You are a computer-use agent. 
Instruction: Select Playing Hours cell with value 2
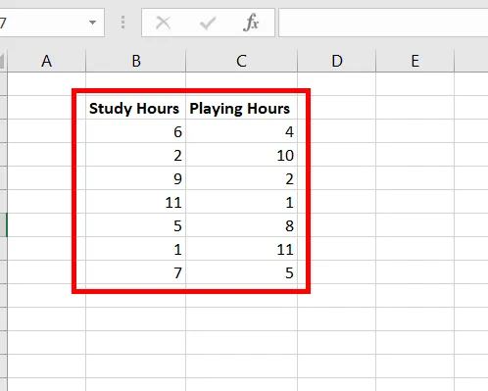tap(241, 178)
